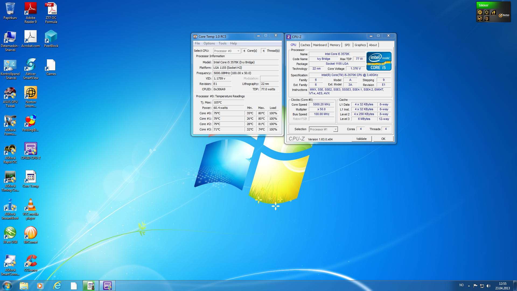Select the CPU tab in CPU-Z

(x=293, y=45)
